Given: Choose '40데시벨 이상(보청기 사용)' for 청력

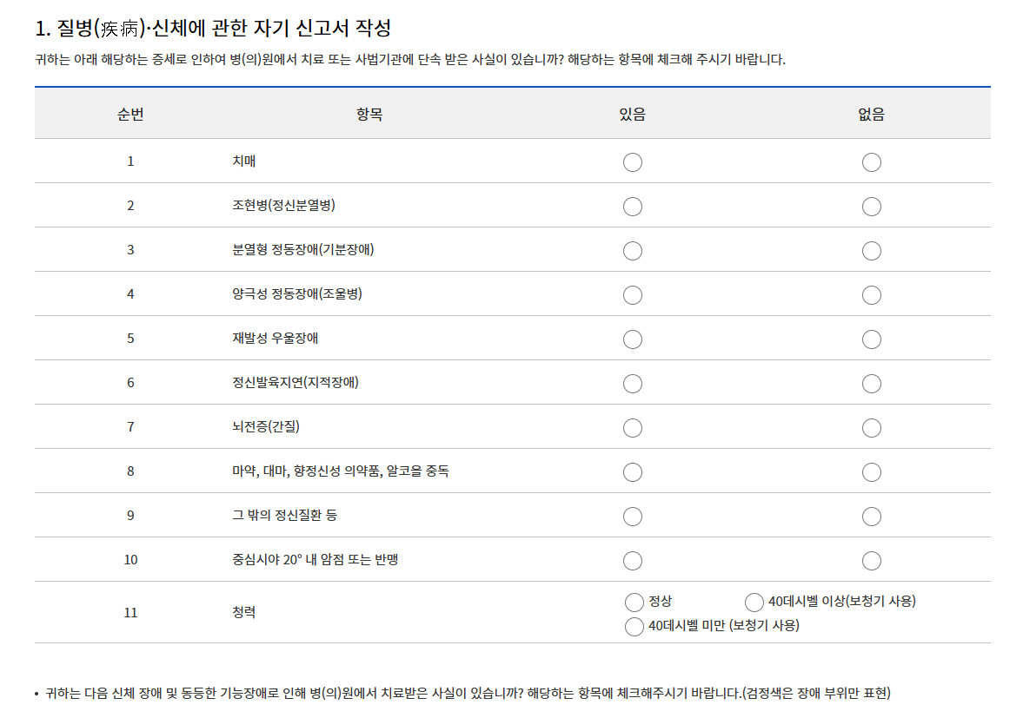Looking at the screenshot, I should (749, 600).
